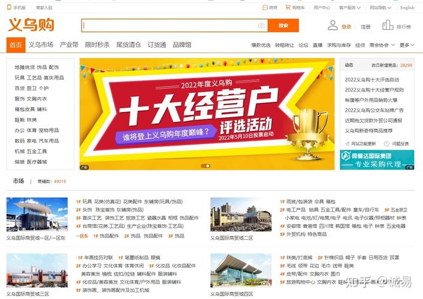
Task: Open 义乌国际商贸城四区 building thumbnail
Action: point(241,270)
